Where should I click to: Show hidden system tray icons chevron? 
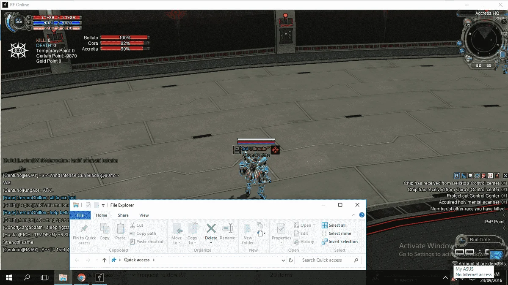click(x=445, y=278)
